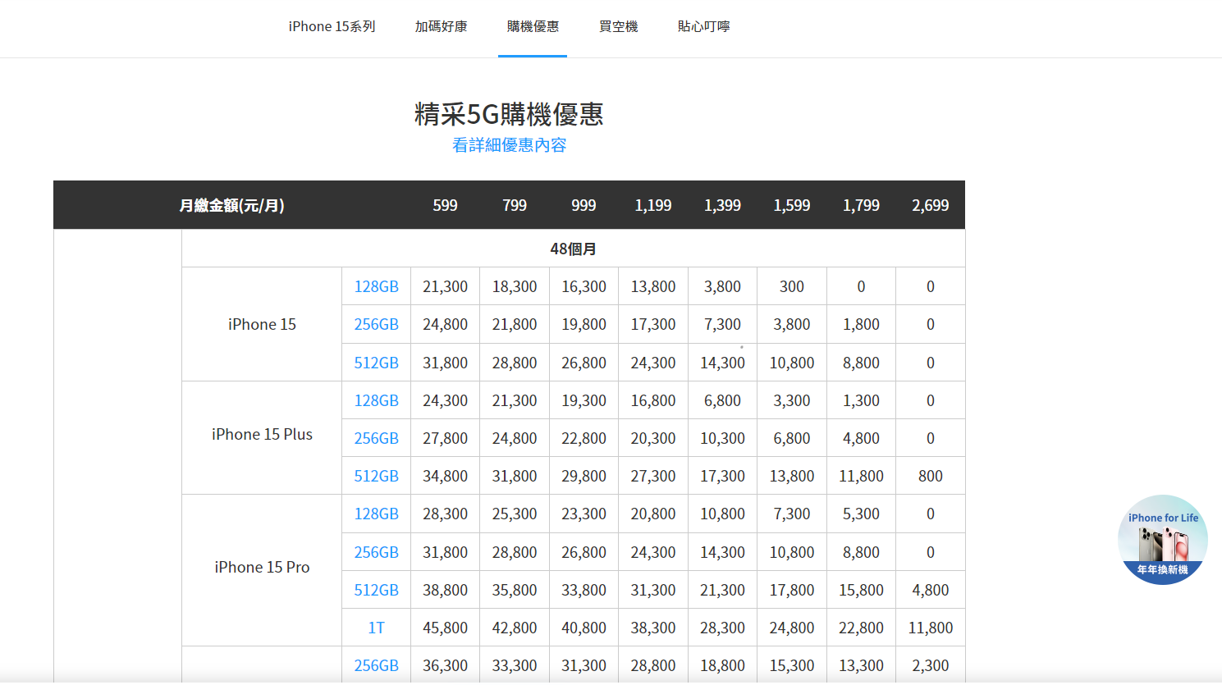The image size is (1222, 685).
Task: Select the 購機優惠 tab
Action: tap(533, 26)
